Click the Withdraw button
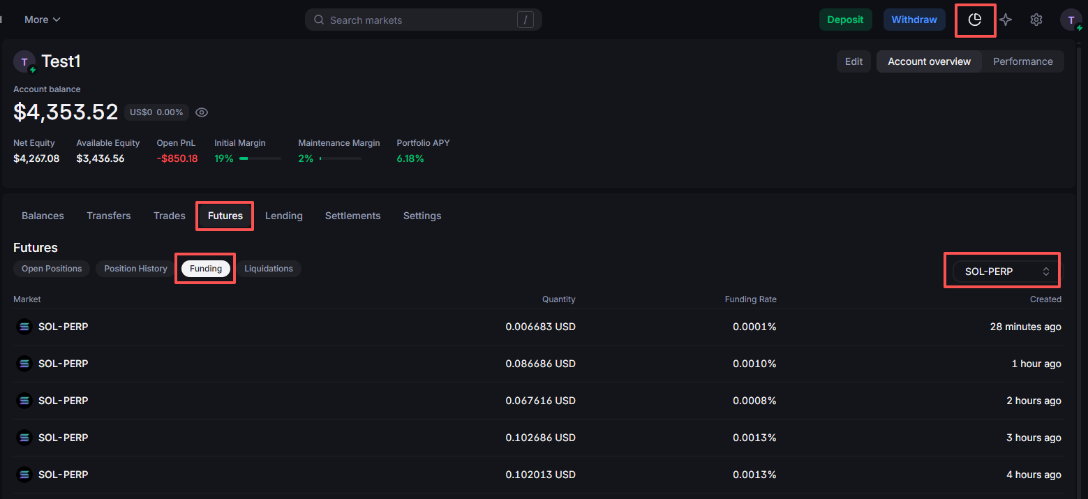Viewport: 1088px width, 499px height. coord(914,20)
